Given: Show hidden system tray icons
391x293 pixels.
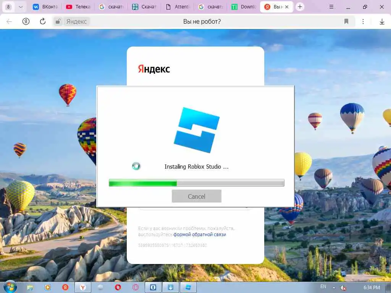Looking at the screenshot, I should 334,288.
